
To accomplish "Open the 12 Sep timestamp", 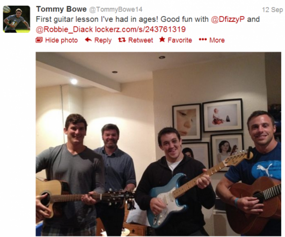I will (x=272, y=9).
